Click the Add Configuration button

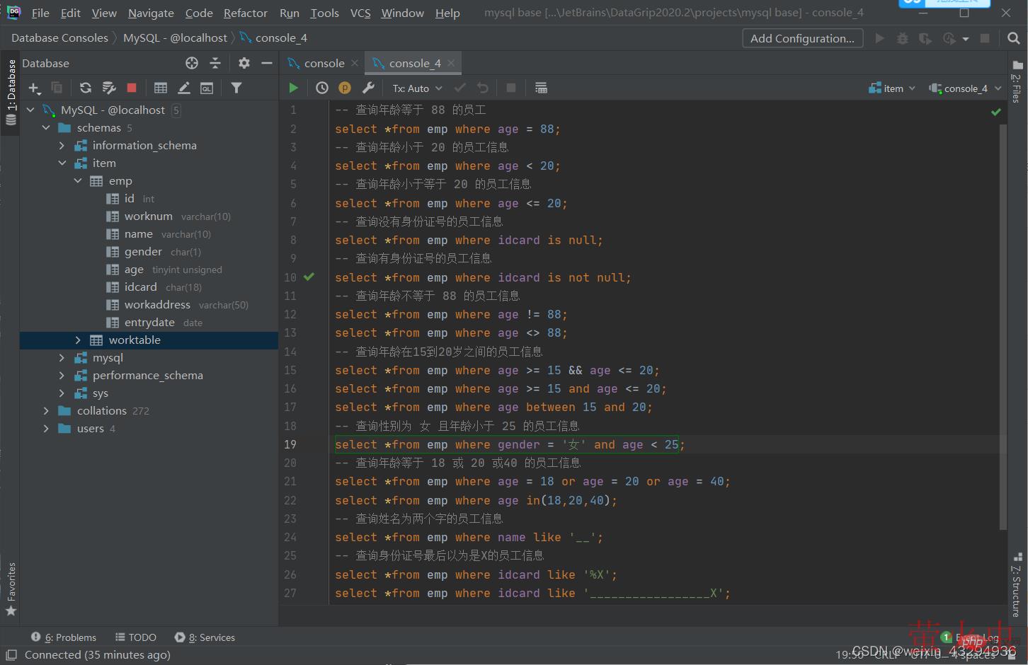801,38
